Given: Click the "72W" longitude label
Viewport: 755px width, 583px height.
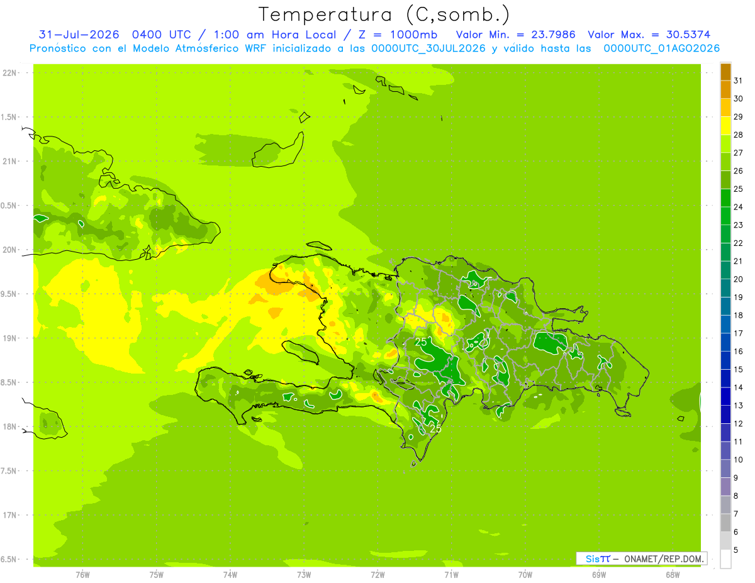Looking at the screenshot, I should [x=377, y=575].
